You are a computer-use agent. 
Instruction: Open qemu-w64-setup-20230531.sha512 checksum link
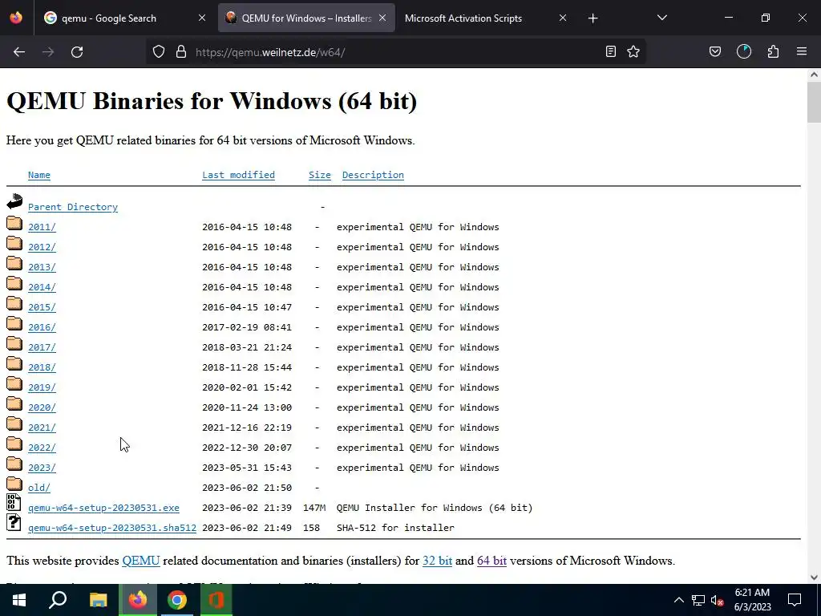(112, 528)
